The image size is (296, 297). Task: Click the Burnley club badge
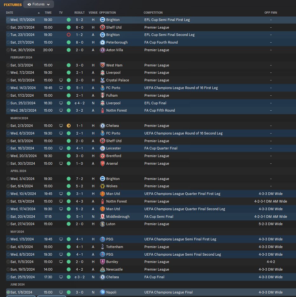pos(102,262)
